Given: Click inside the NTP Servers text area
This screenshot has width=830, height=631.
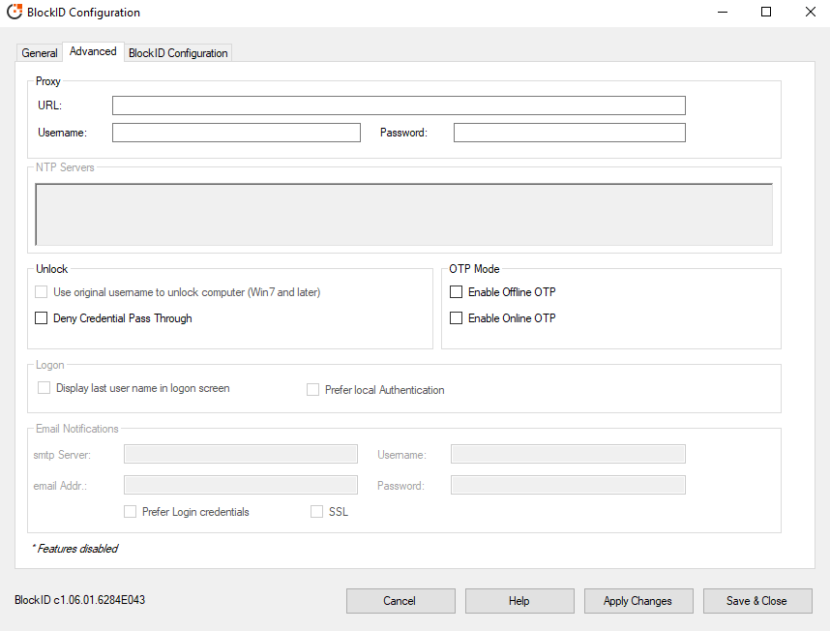Looking at the screenshot, I should (403, 213).
